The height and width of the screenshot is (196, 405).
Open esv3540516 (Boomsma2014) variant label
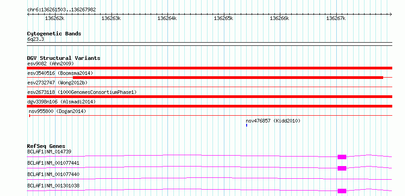click(x=60, y=73)
